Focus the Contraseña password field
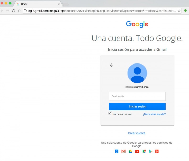This screenshot has height=161, width=189. click(137, 96)
